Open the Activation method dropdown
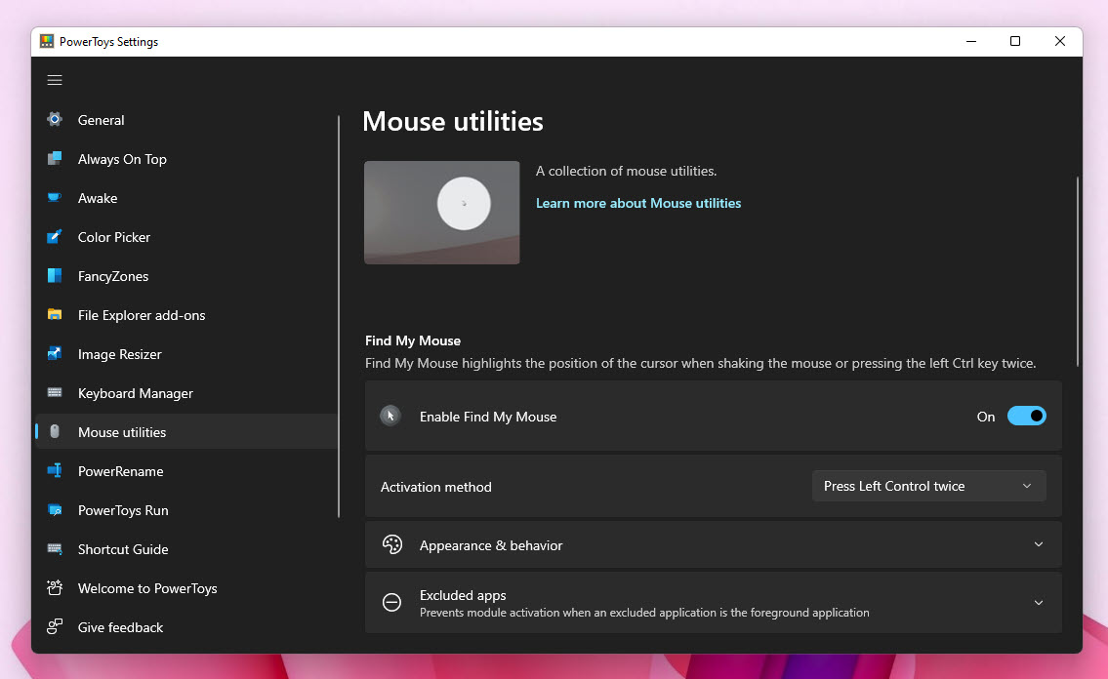1108x679 pixels. coord(928,486)
